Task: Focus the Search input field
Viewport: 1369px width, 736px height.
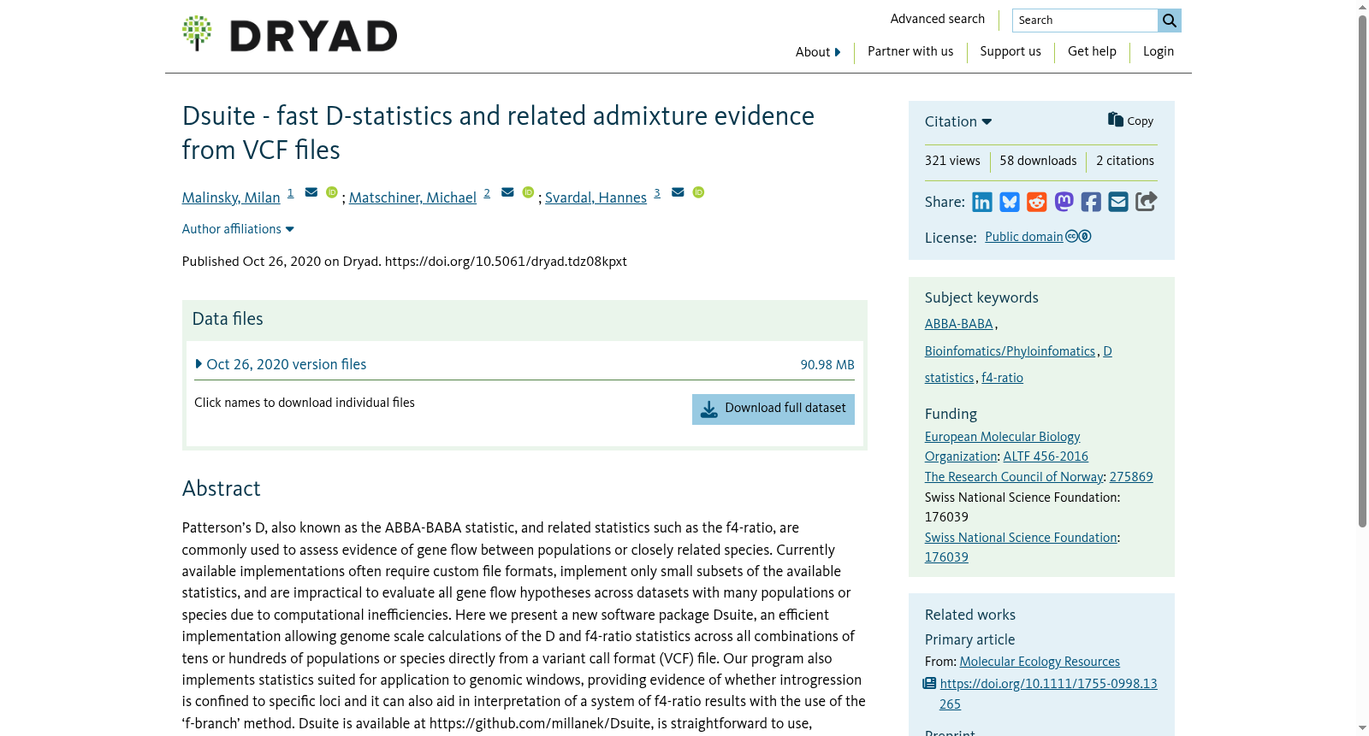Action: pyautogui.click(x=1085, y=21)
